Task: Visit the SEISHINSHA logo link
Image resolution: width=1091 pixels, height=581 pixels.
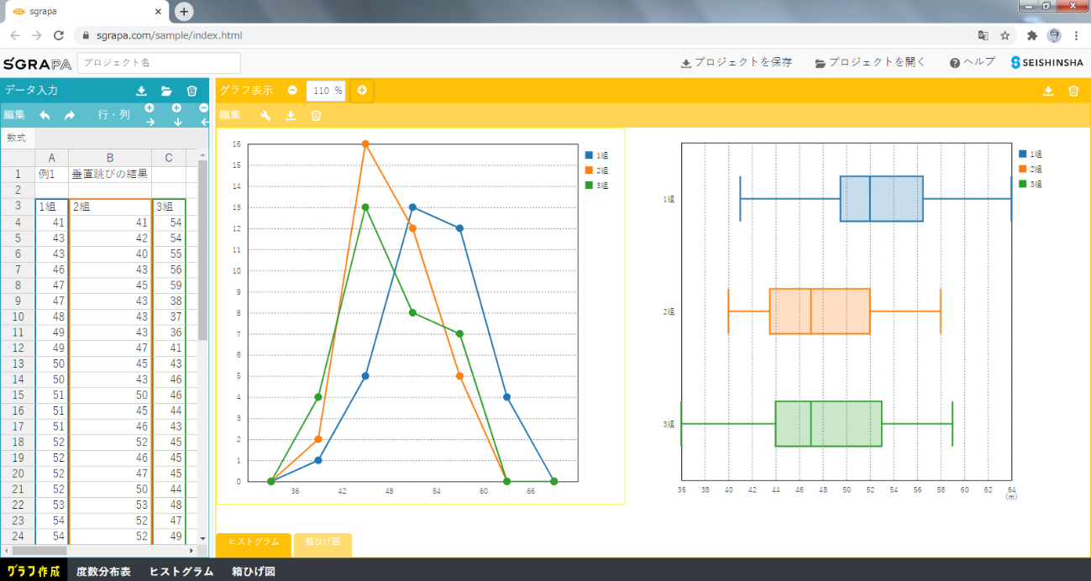Action: point(1047,63)
